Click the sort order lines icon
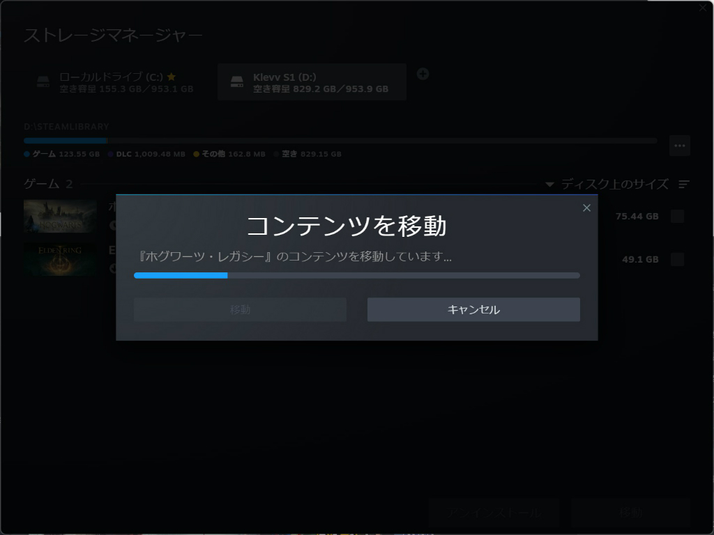Viewport: 714px width, 535px height. click(x=683, y=184)
